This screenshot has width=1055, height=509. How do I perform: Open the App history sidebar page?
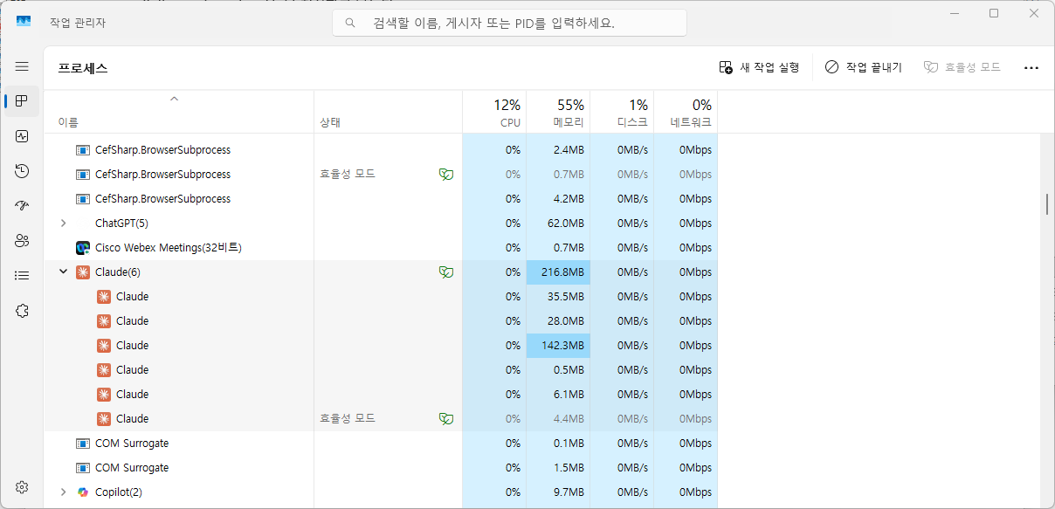tap(23, 171)
